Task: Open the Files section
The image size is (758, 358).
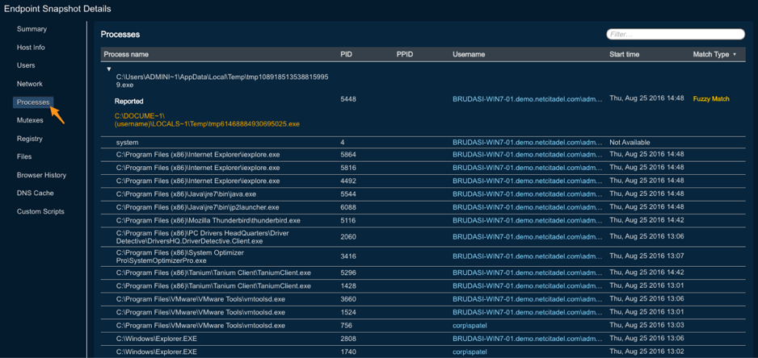Action: tap(25, 156)
